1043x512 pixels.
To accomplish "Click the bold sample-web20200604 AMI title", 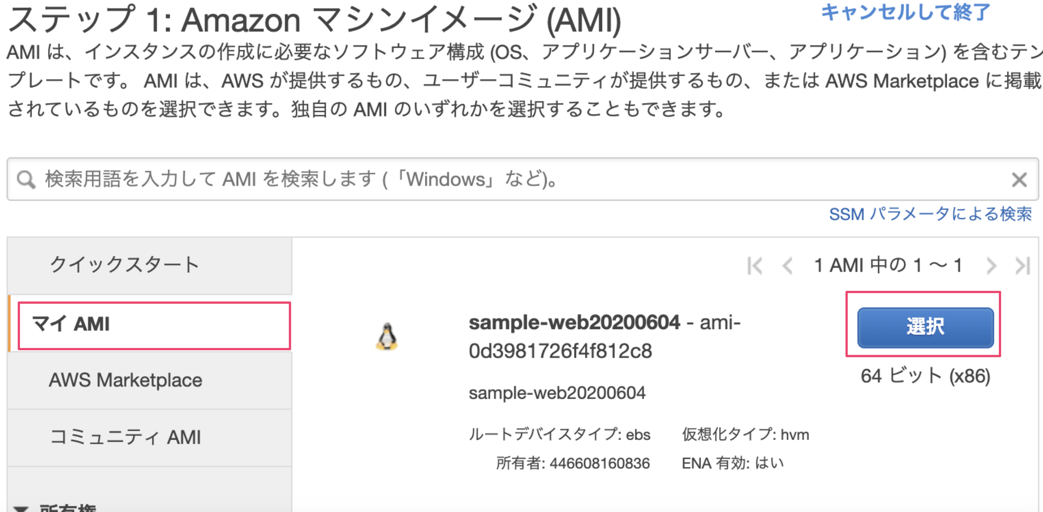I will [x=574, y=323].
